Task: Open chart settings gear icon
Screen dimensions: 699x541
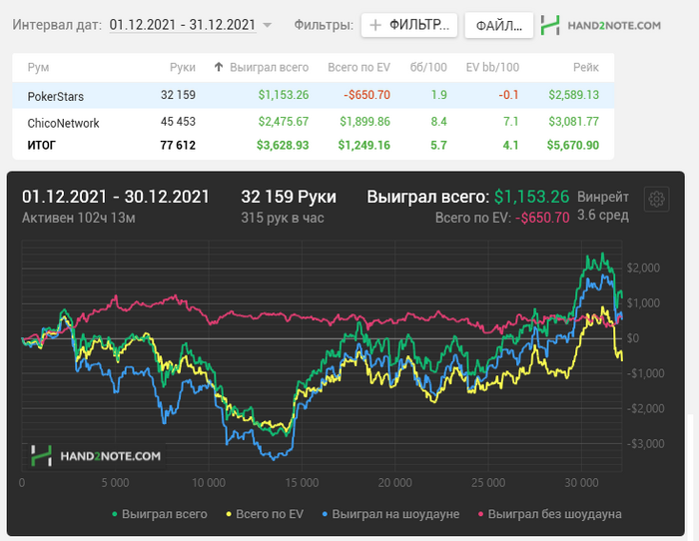Action: tap(656, 199)
